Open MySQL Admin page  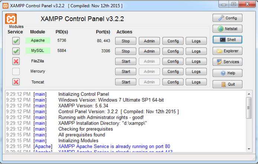coord(149,51)
